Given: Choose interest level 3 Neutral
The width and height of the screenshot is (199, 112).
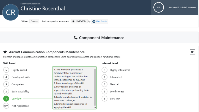Looking at the screenshot, I should click(104, 84).
